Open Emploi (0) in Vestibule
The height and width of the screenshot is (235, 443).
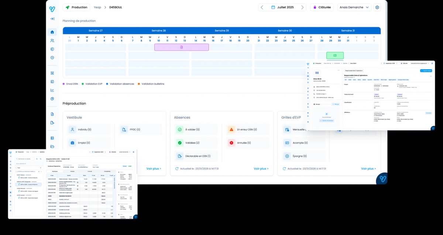tap(89, 143)
